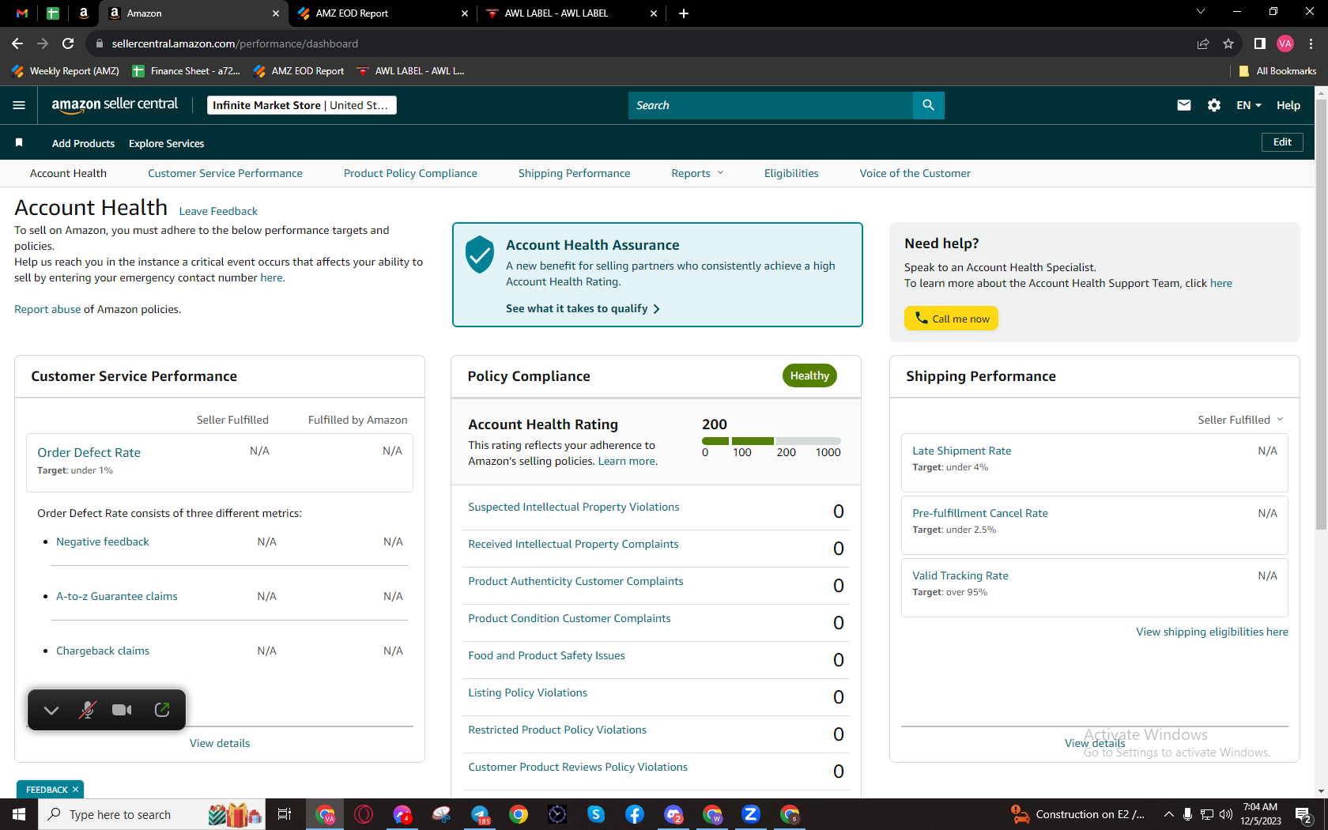
Task: Click the bookmark flag icon
Action: click(x=19, y=143)
